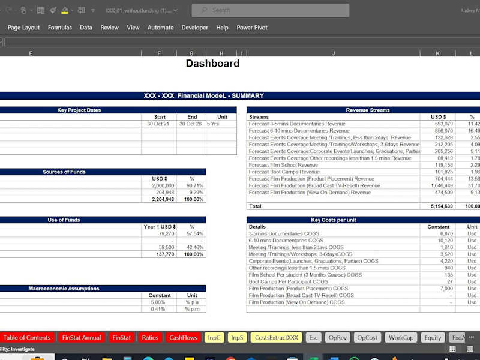
Task: Select Forecast Boot Camps Revenue label
Action: [x=284, y=172]
